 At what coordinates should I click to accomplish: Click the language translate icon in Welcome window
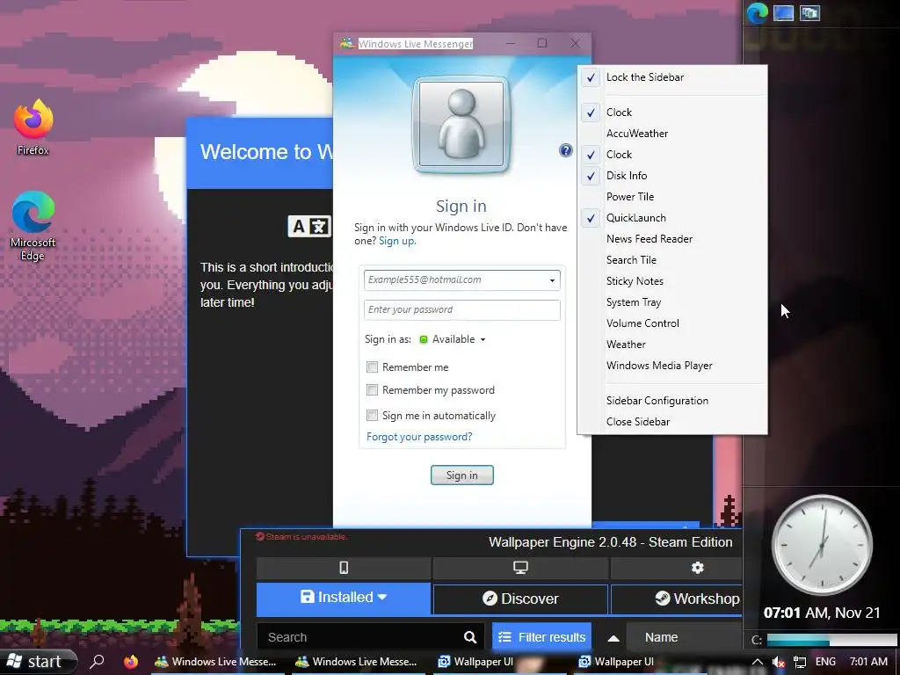(x=309, y=227)
